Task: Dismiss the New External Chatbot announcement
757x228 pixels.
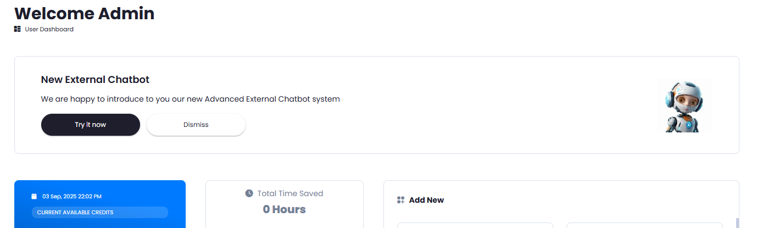Action: (x=196, y=125)
